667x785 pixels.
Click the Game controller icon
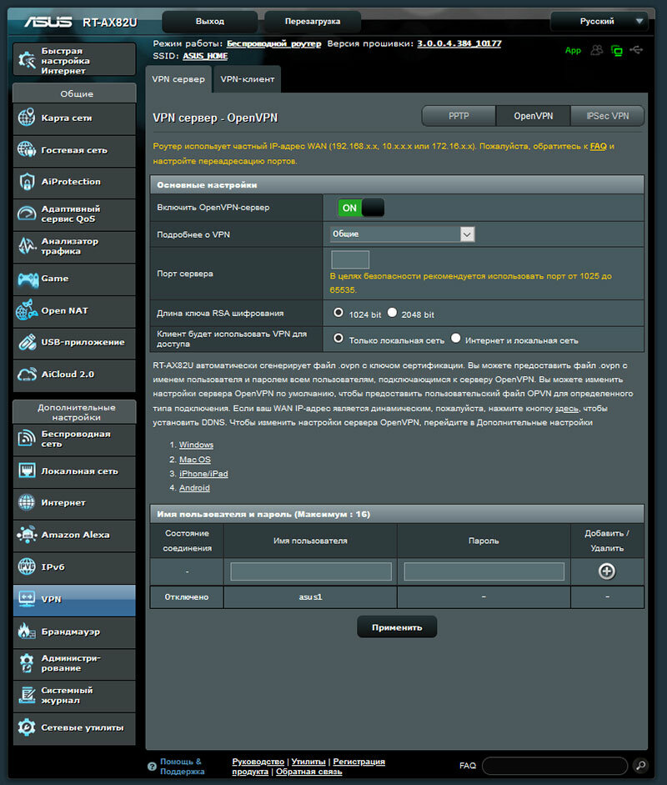[28, 279]
